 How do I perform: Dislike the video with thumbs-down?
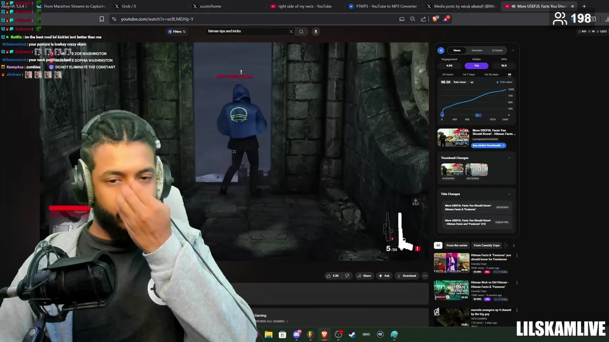[347, 275]
